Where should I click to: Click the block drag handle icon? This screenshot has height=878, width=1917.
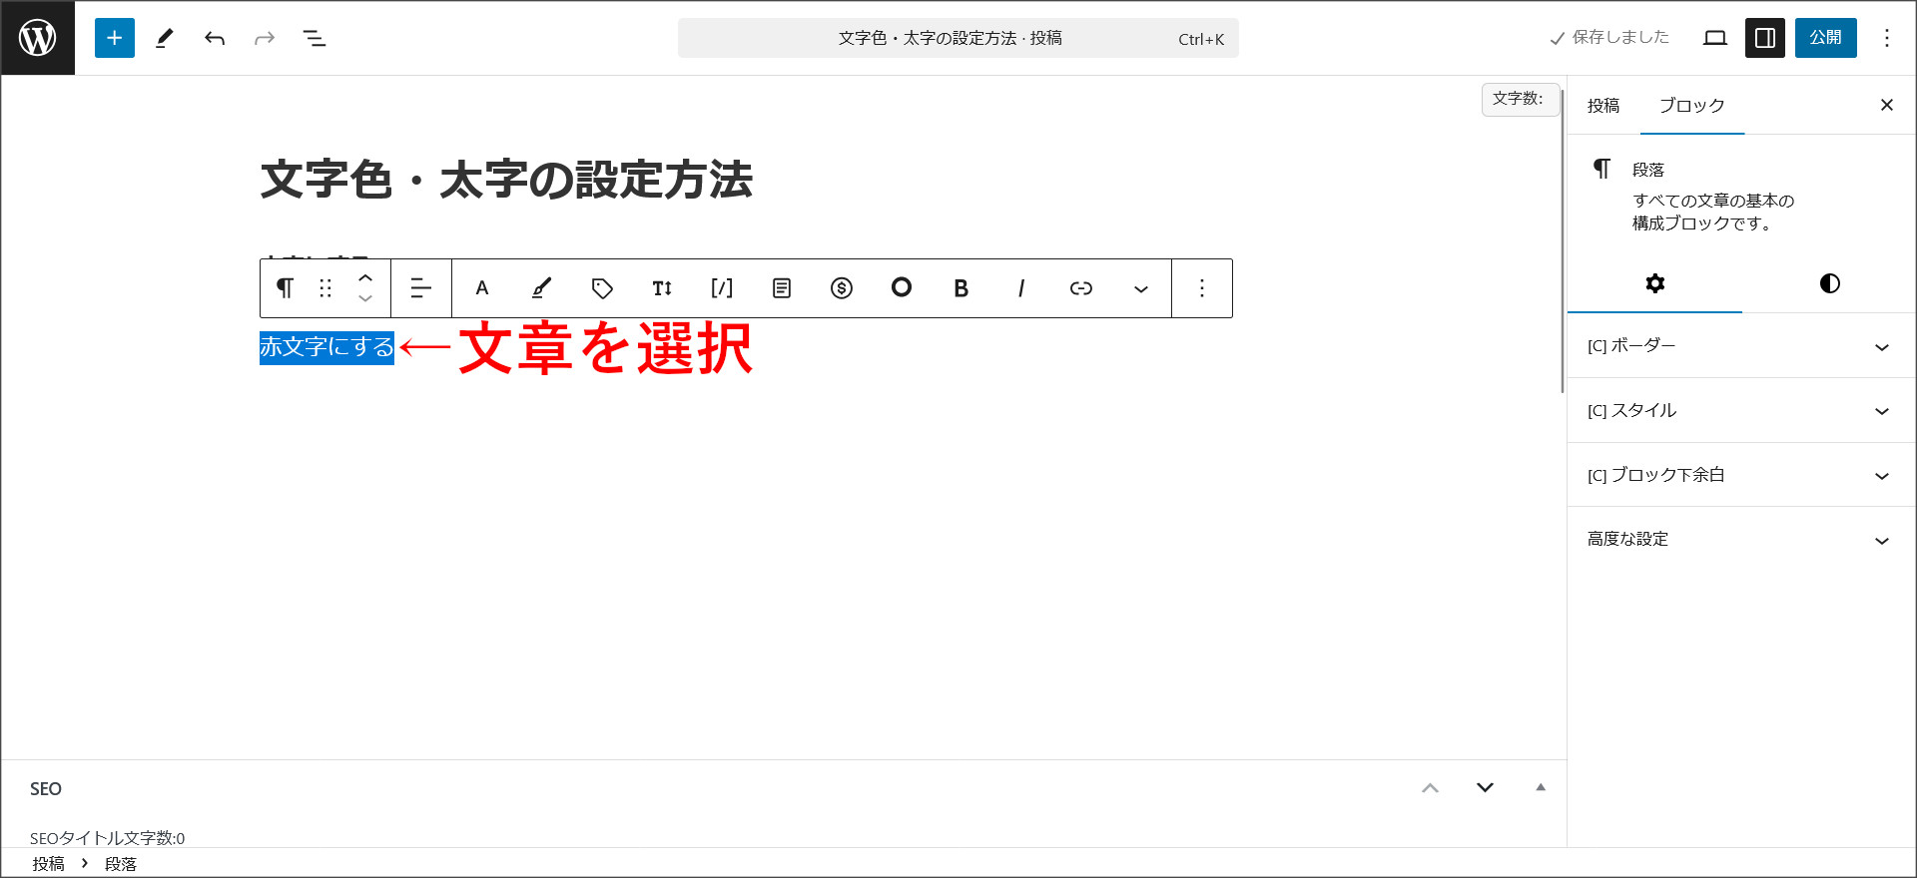point(325,288)
